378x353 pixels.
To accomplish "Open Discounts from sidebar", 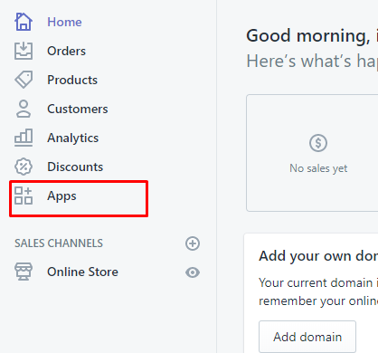I will pos(75,167).
